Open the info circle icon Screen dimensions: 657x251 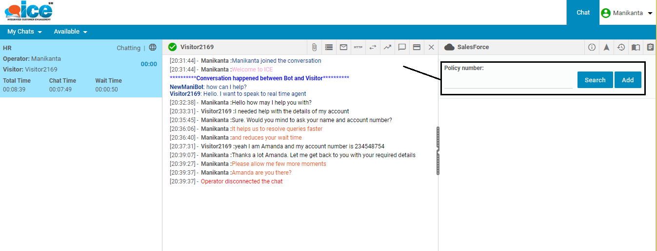coord(592,47)
